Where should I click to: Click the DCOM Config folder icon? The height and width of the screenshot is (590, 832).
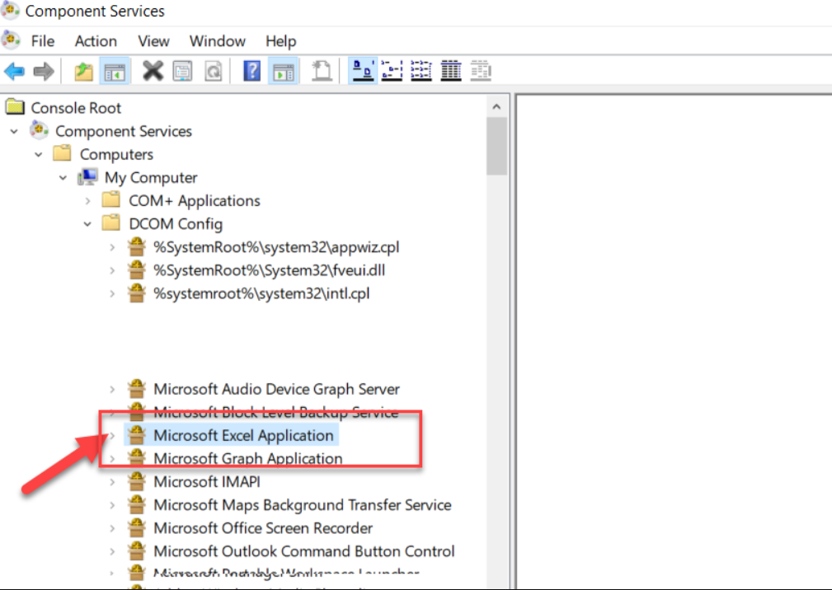(110, 223)
